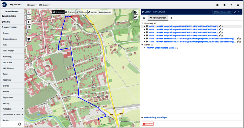Open the database icon in header
The image size is (244, 128).
click(225, 5)
